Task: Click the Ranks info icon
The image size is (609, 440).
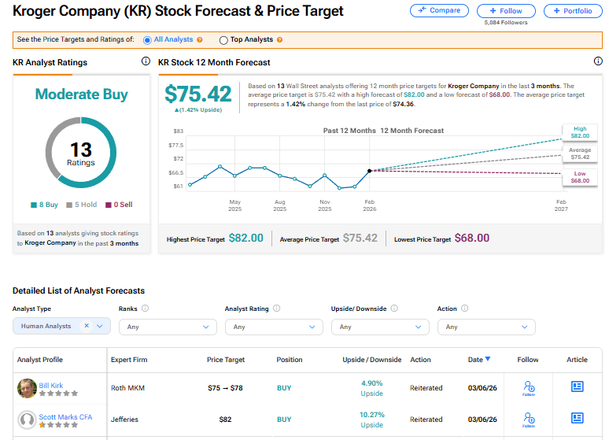Action: click(146, 309)
